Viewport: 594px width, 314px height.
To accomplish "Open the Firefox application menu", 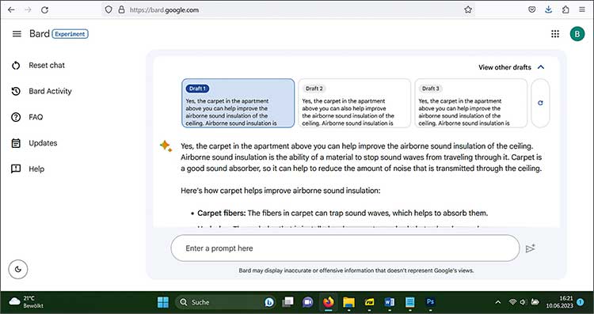I will click(582, 9).
